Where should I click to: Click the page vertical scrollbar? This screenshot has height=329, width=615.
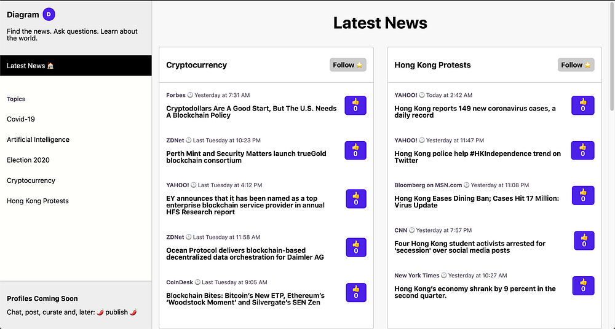pos(613,56)
